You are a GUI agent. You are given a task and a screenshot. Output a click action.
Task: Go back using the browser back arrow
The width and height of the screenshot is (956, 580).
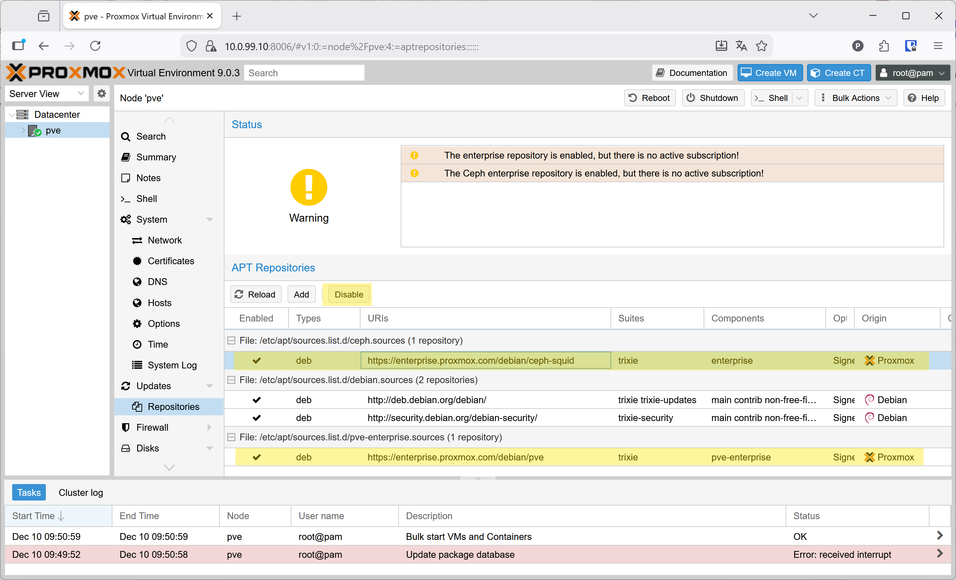[x=43, y=46]
